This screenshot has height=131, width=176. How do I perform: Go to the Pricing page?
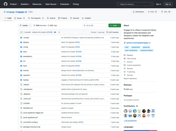point(76,4)
